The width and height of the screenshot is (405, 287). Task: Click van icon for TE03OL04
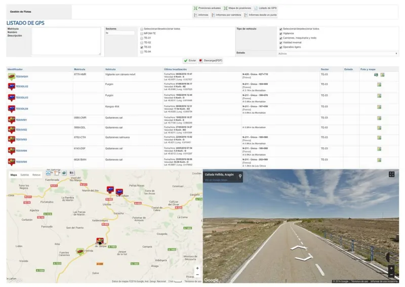click(11, 109)
